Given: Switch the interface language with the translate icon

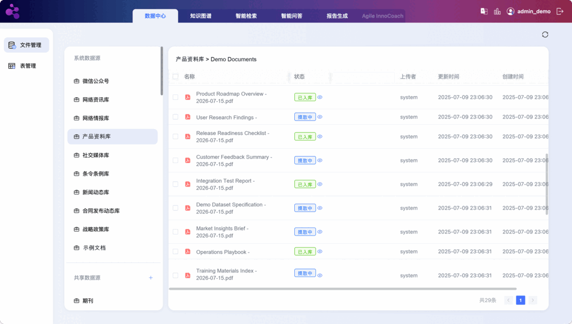Looking at the screenshot, I should pos(484,12).
